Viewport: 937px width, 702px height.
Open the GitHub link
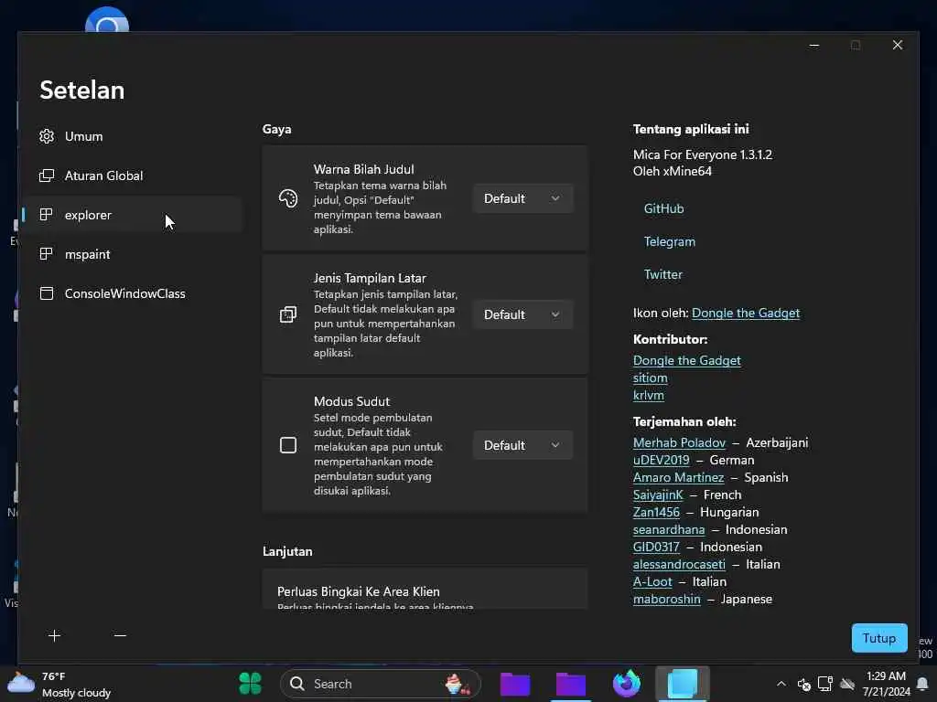coord(664,209)
